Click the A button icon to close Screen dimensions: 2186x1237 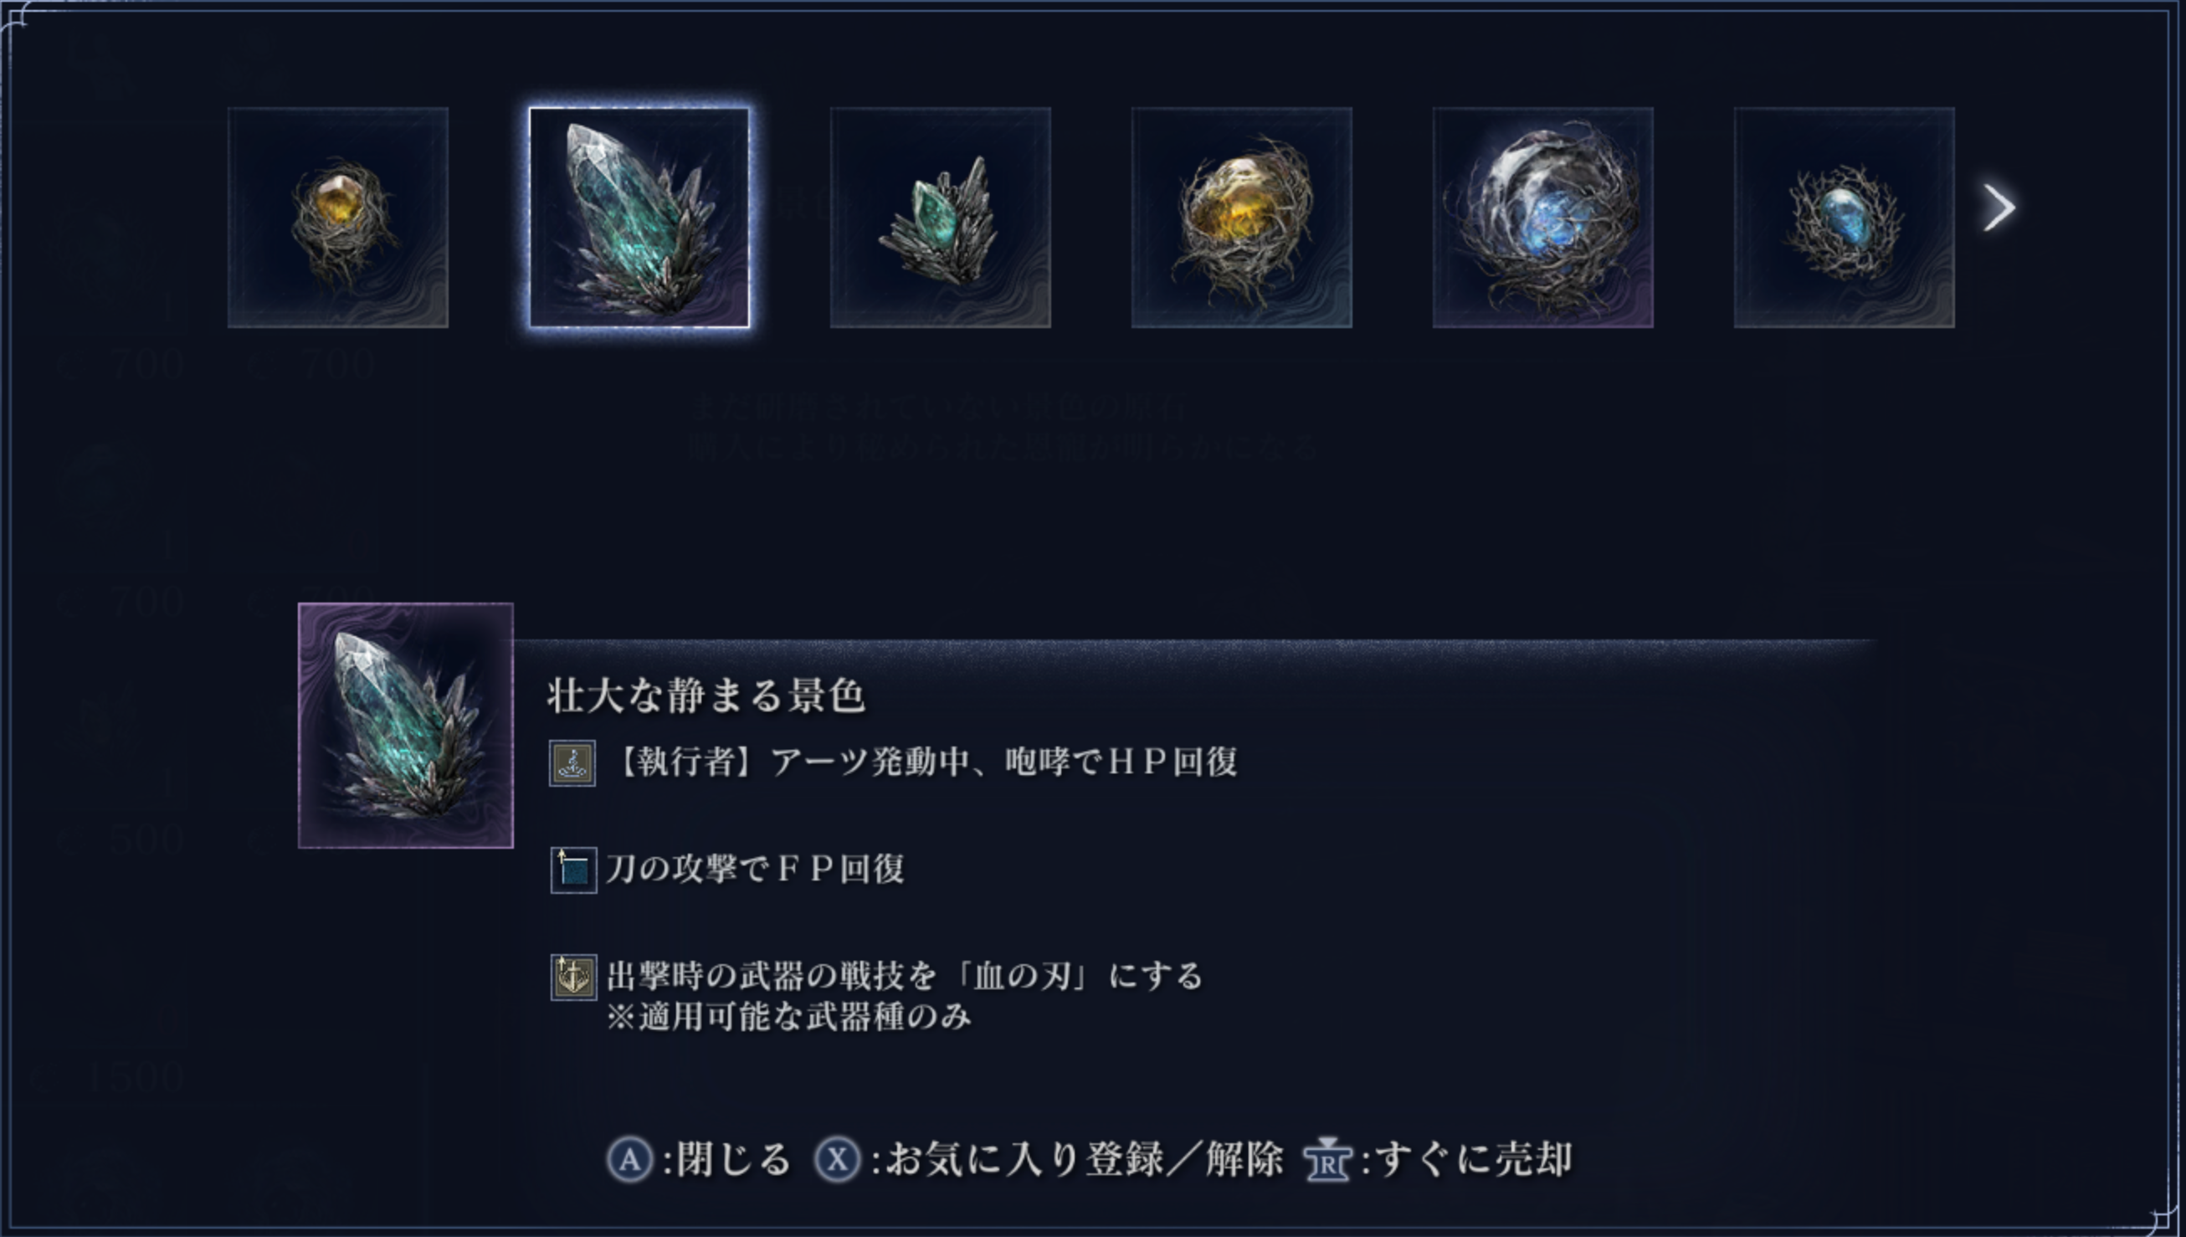click(630, 1161)
